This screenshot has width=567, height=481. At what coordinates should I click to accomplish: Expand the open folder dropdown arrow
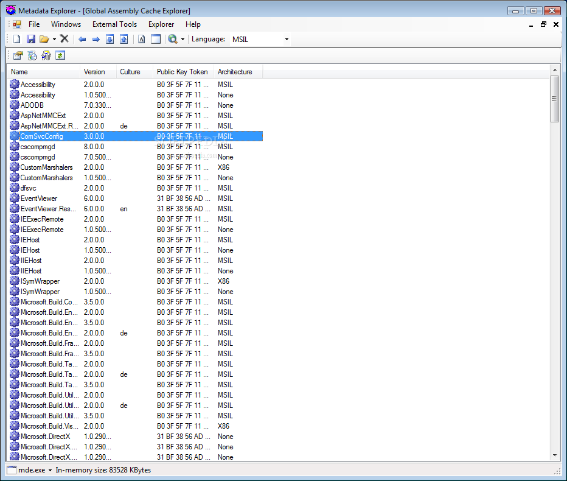tap(54, 39)
